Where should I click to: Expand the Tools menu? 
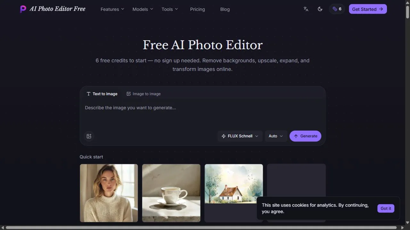pos(170,9)
